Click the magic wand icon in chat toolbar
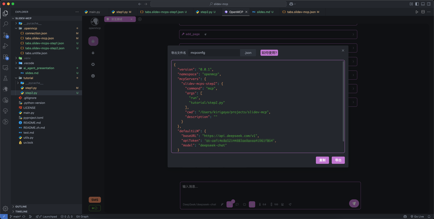Viewport: 434px width, 219px height. click(222, 204)
